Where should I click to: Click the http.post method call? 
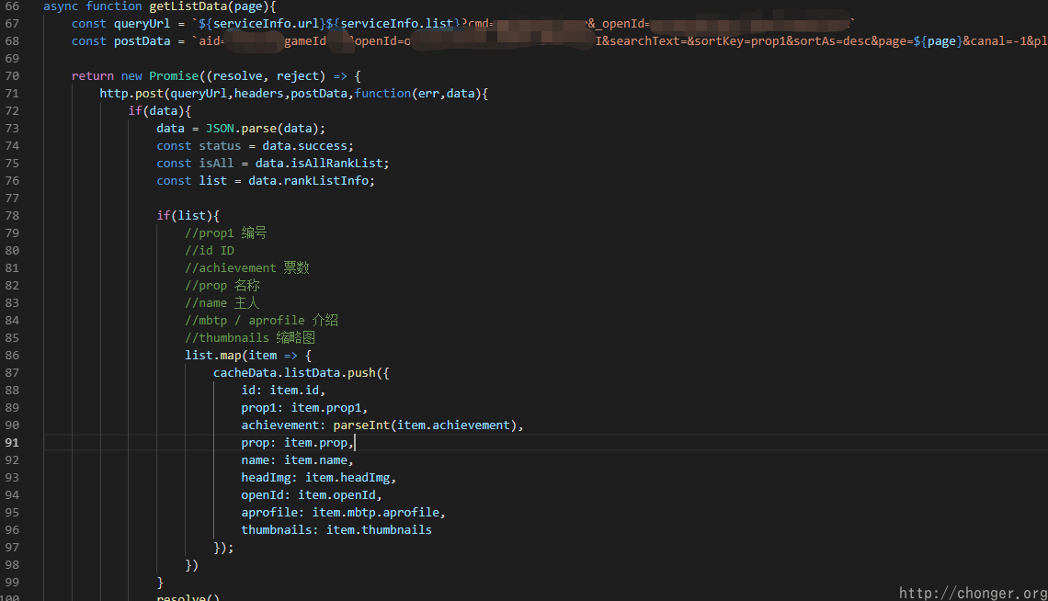pyautogui.click(x=128, y=94)
